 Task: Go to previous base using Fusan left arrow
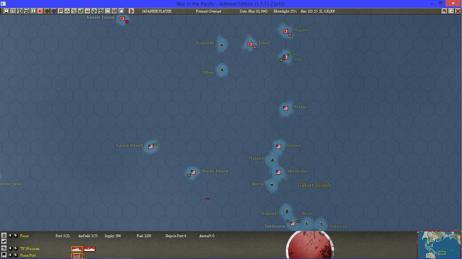tap(10, 235)
